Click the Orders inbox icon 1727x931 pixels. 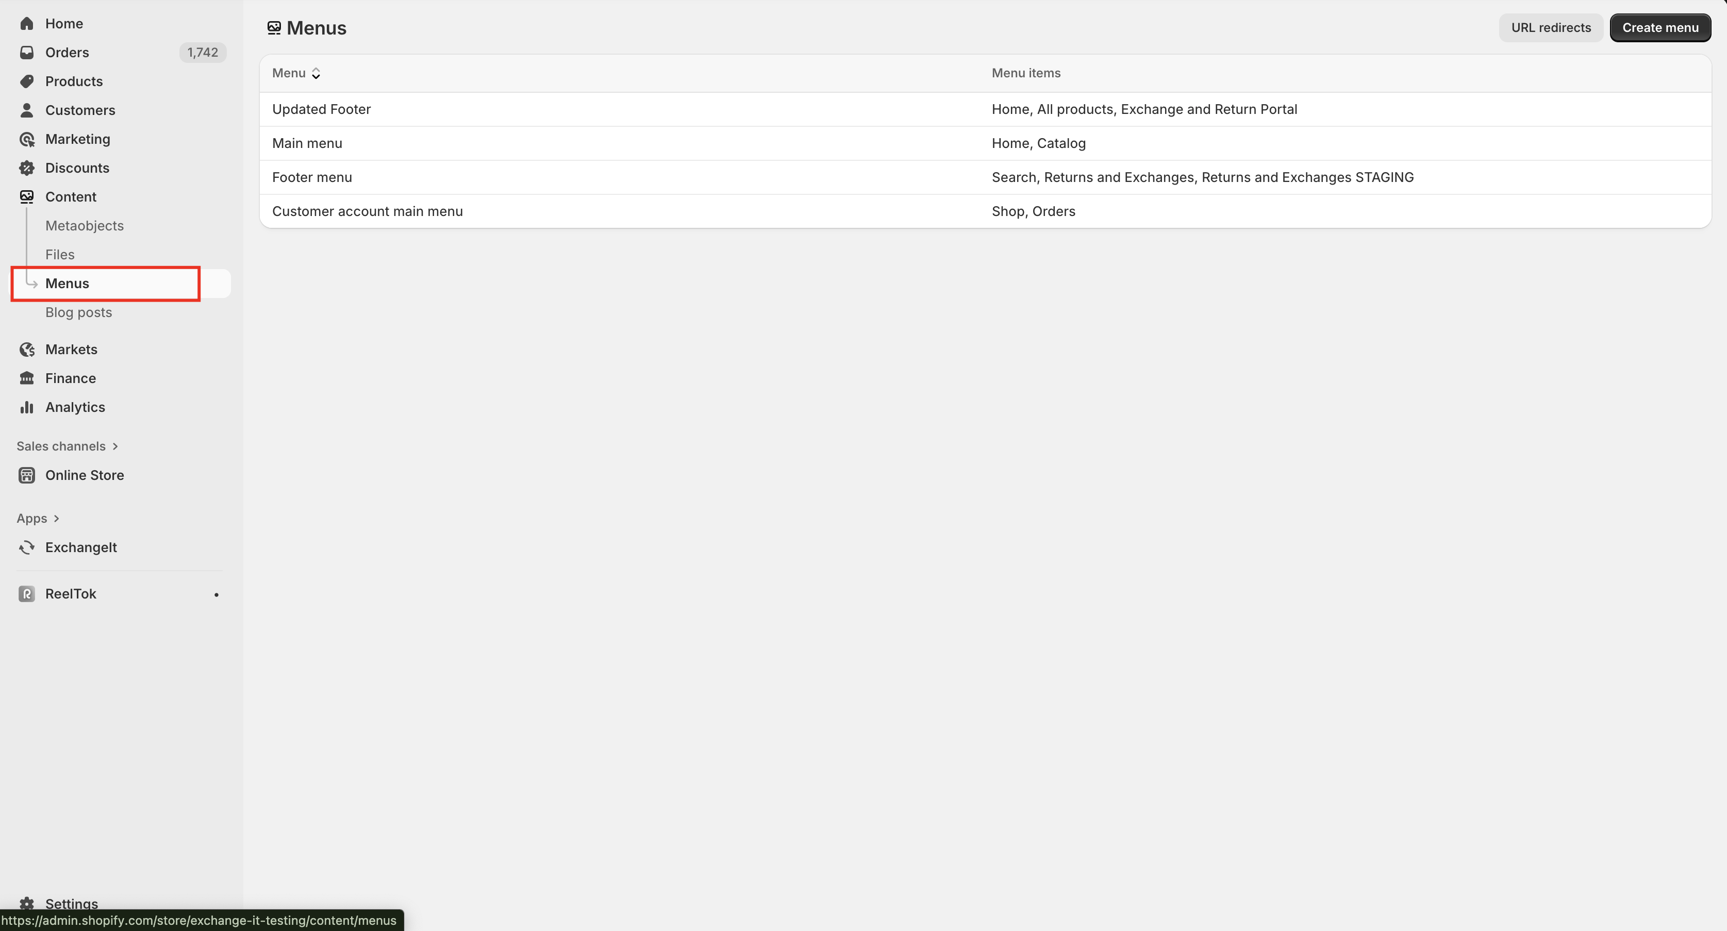click(27, 52)
